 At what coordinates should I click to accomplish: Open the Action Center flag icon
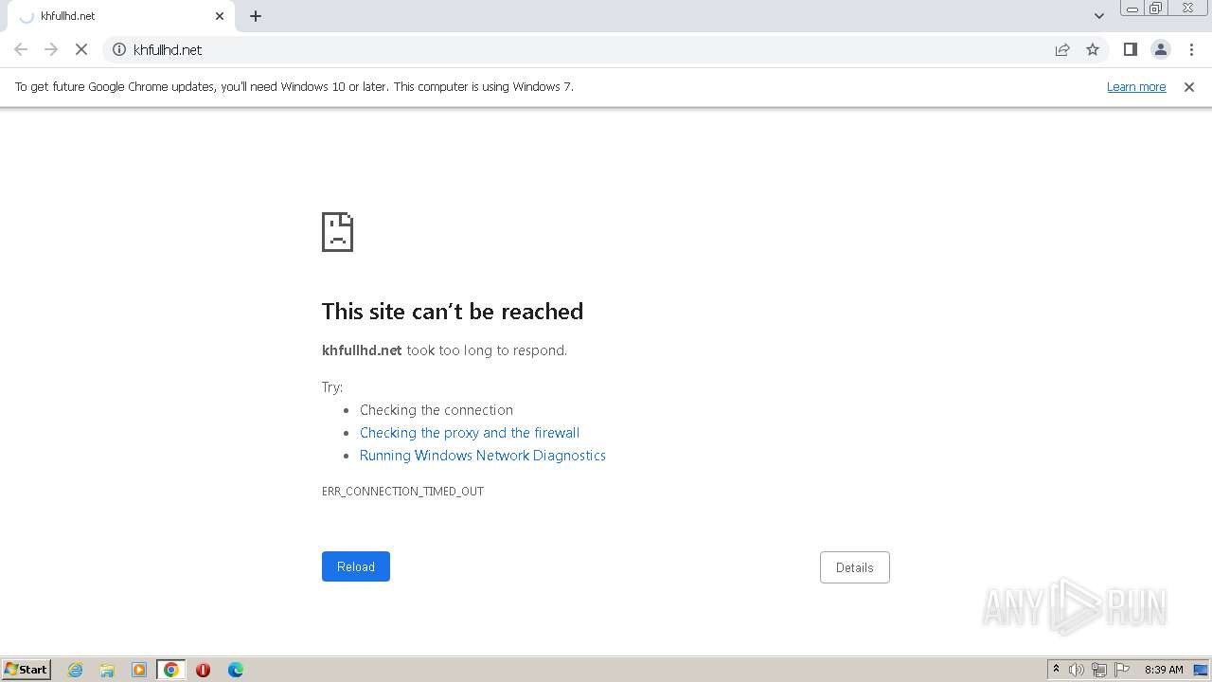[1122, 670]
